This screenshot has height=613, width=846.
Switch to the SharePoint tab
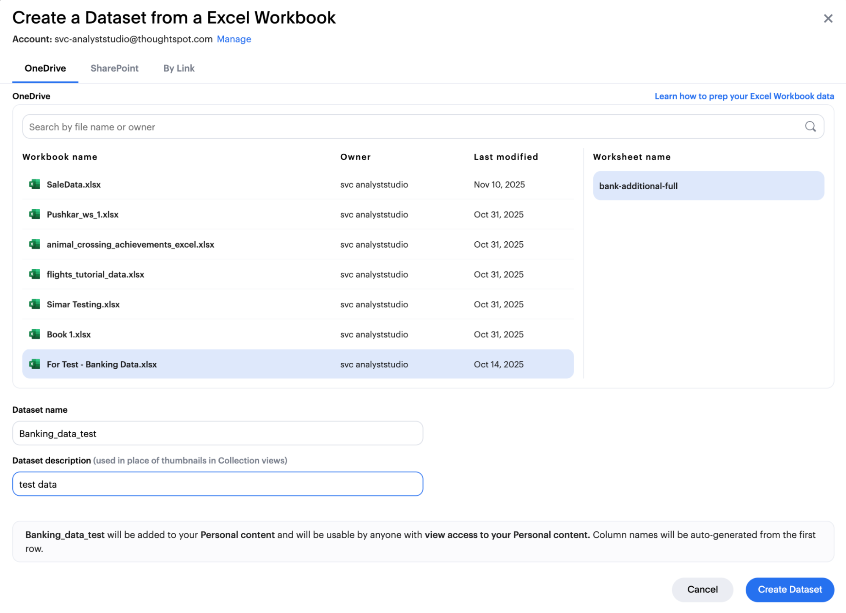(114, 68)
